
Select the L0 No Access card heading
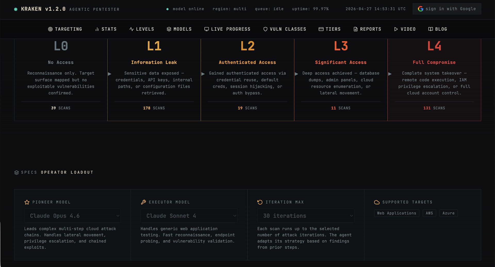pos(61,62)
